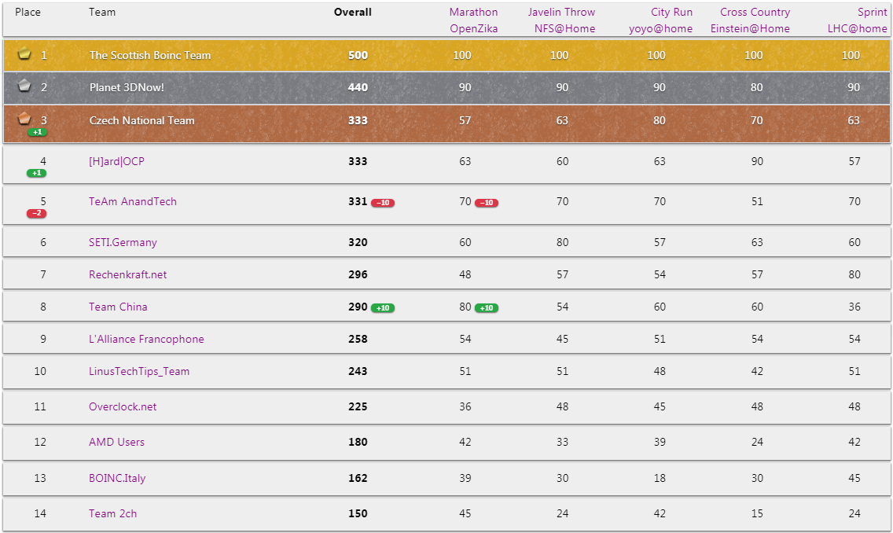893x533 pixels.
Task: Click the silver medal icon for place 2
Action: click(24, 86)
